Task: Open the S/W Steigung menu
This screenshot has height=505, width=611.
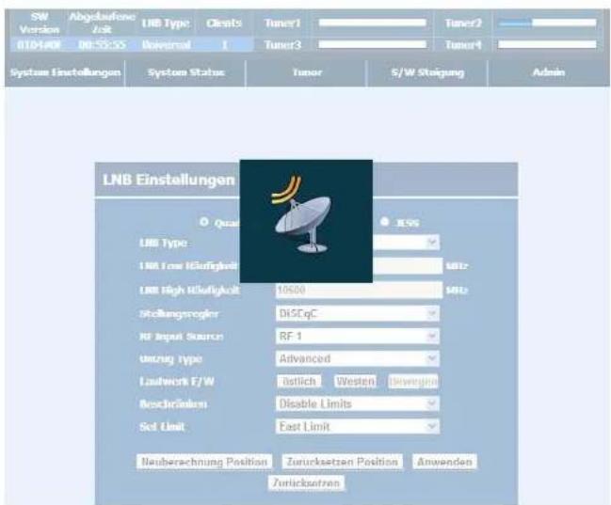Action: click(x=427, y=72)
